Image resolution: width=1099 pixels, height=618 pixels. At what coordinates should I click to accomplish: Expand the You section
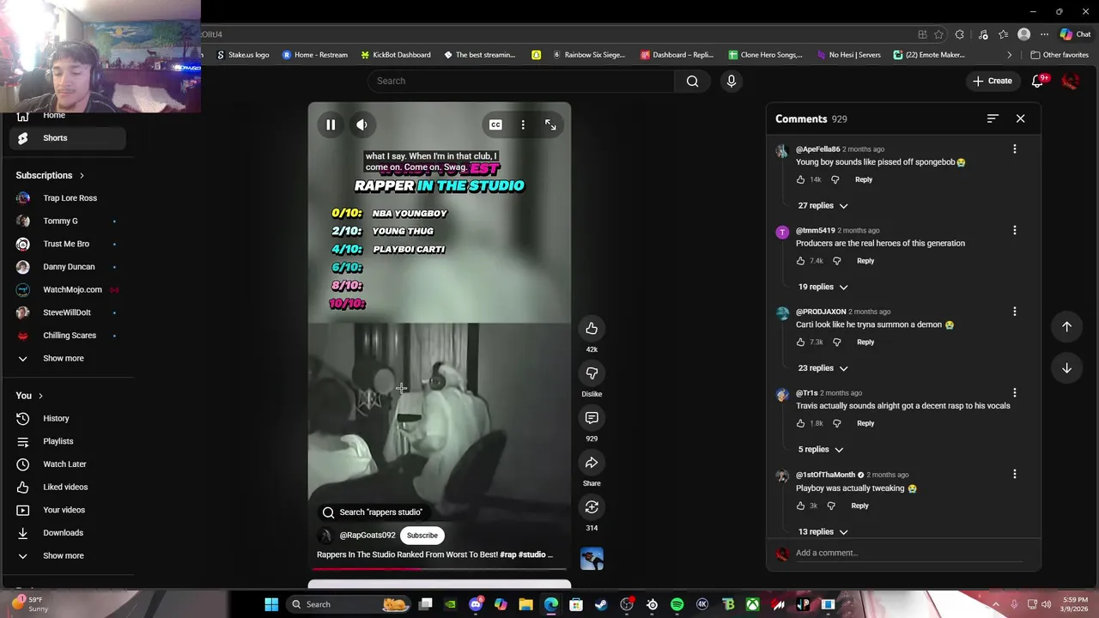[x=29, y=396]
